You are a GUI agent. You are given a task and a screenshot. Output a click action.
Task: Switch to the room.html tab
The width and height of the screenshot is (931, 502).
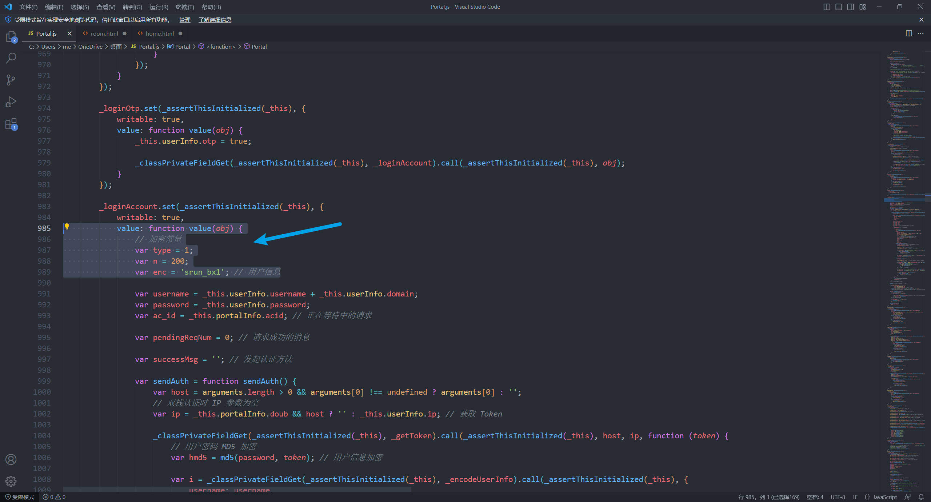coord(104,33)
